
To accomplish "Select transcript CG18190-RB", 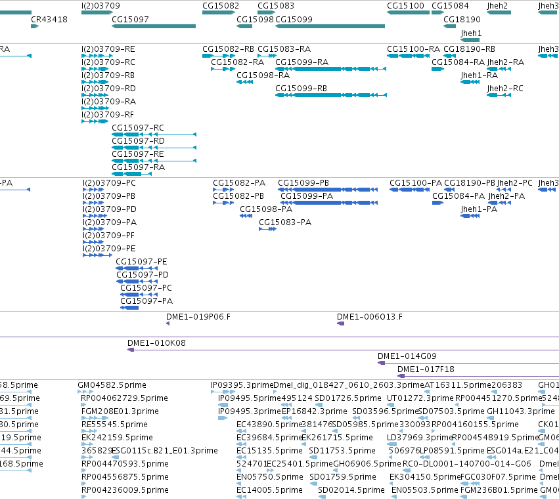I will point(449,56).
